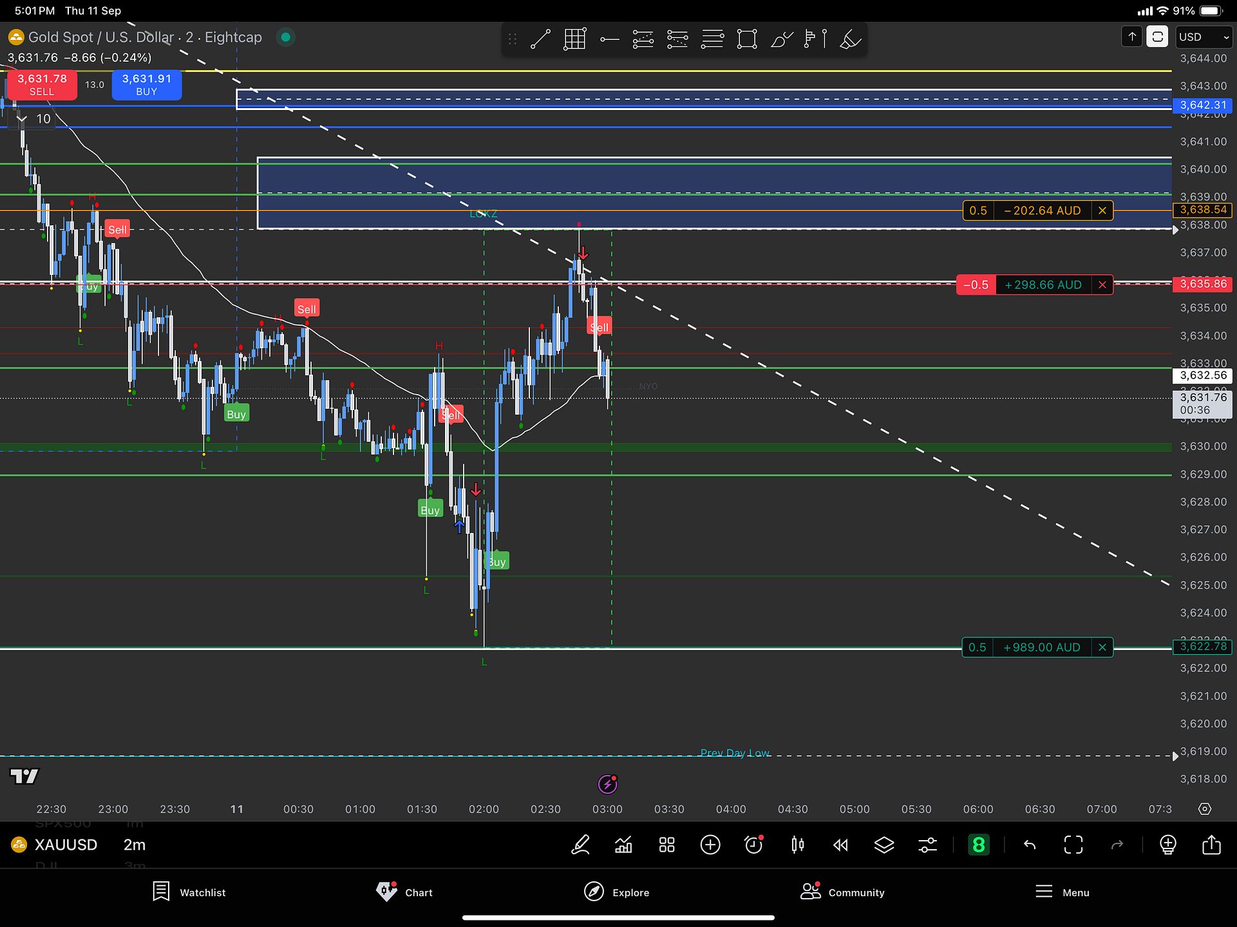Image resolution: width=1237 pixels, height=927 pixels.
Task: Open the idea lightbulb publish icon
Action: point(1168,845)
